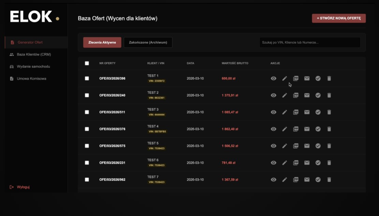This screenshot has width=379, height=216.
Task: Select row OFE/03/2026/231 checkbox
Action: click(x=87, y=163)
